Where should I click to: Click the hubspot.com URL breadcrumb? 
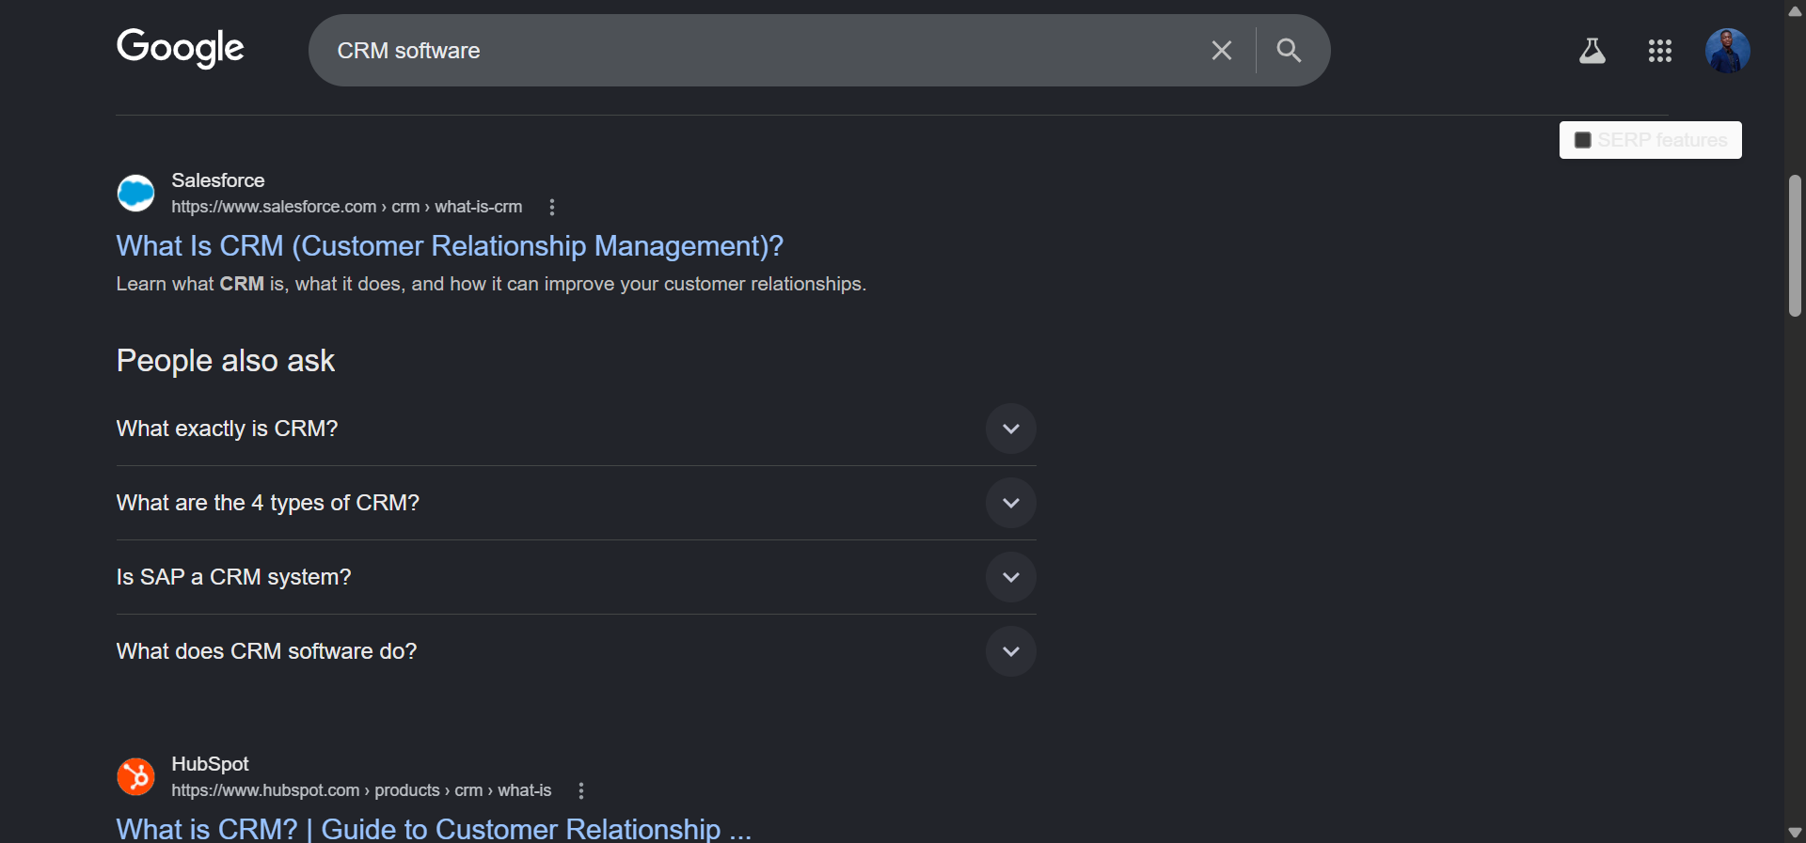click(361, 790)
